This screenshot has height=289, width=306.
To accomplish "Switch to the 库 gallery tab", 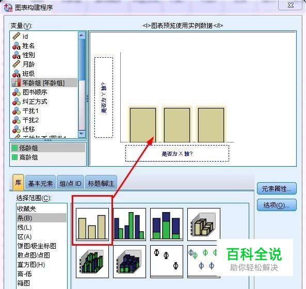I will [x=19, y=183].
